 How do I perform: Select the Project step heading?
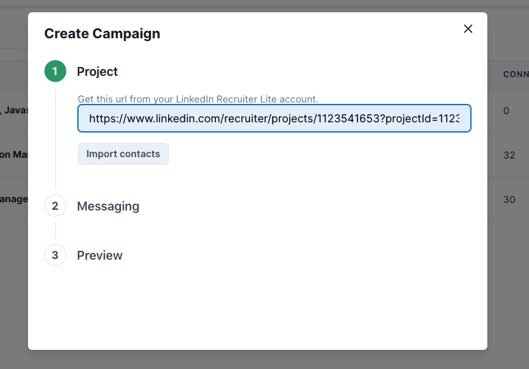[97, 72]
